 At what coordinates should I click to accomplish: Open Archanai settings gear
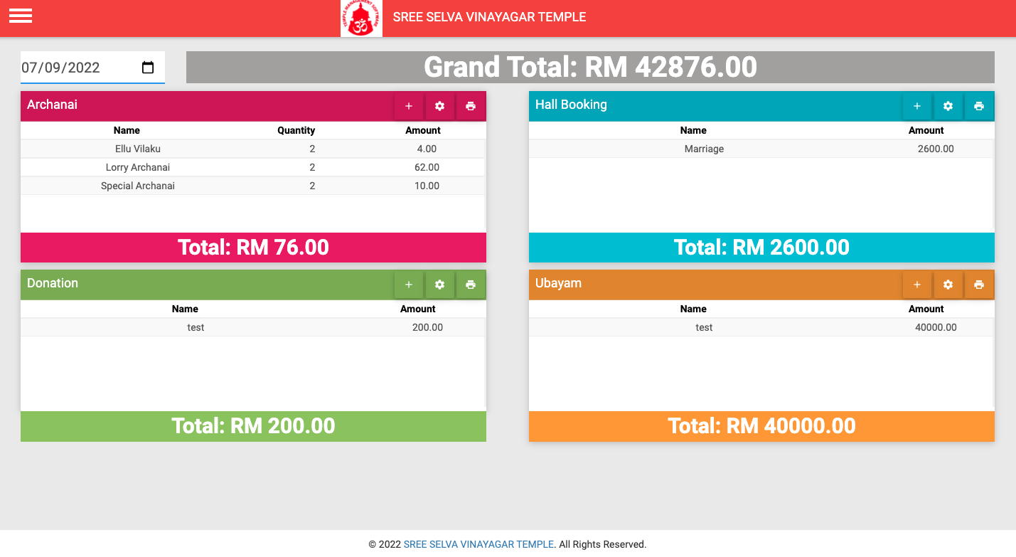pos(439,106)
